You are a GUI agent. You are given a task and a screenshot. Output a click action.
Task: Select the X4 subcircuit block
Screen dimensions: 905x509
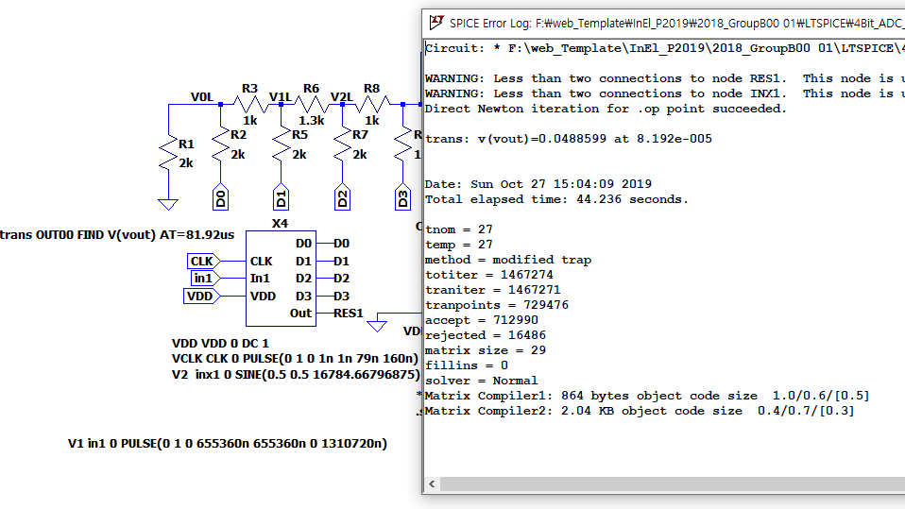(x=280, y=278)
